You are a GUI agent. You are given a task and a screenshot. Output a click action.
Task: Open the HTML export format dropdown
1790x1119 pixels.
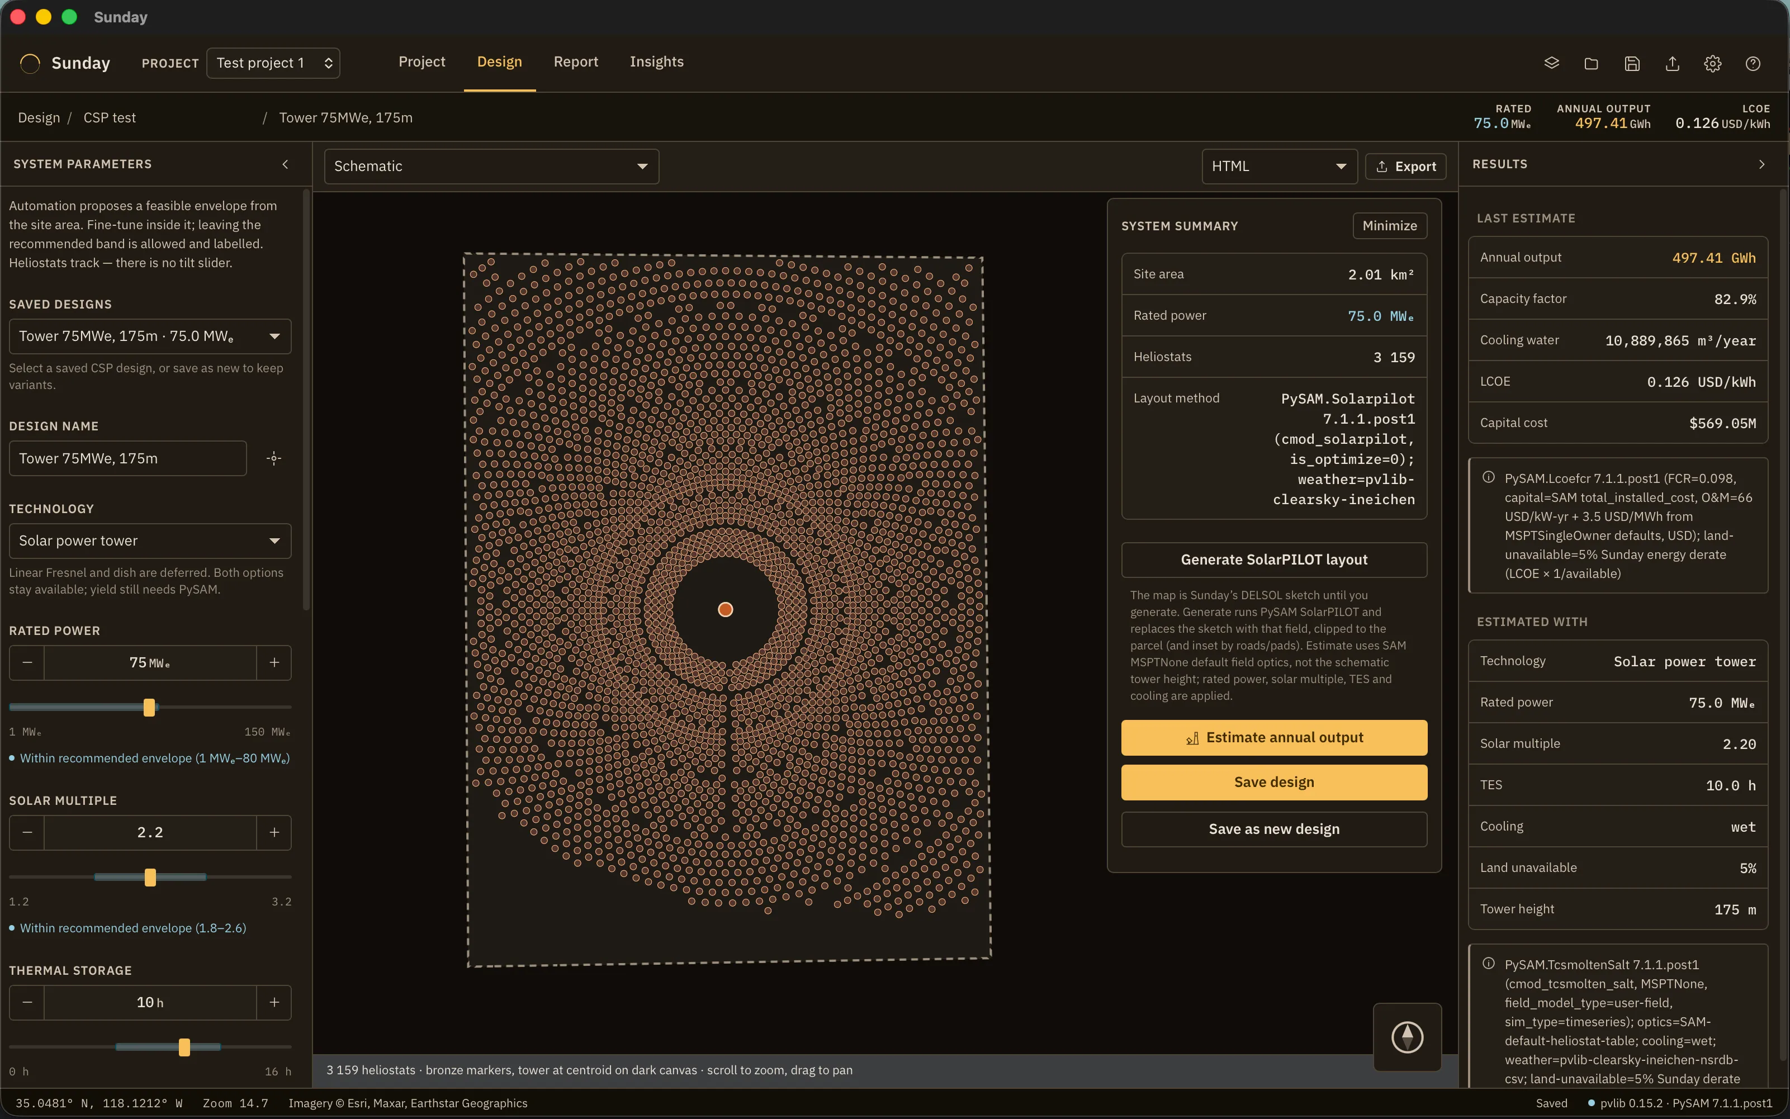[x=1280, y=167]
